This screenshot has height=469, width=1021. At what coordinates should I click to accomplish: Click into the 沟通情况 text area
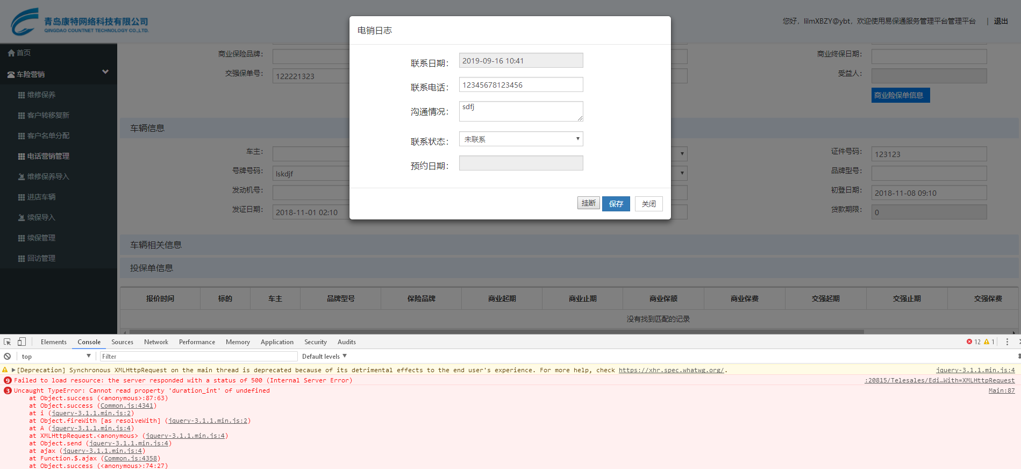[521, 111]
